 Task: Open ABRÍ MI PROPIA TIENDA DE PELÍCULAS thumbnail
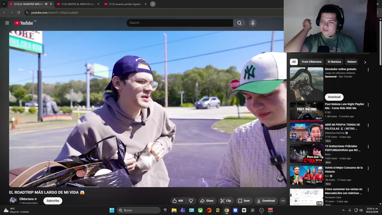pos(306,132)
